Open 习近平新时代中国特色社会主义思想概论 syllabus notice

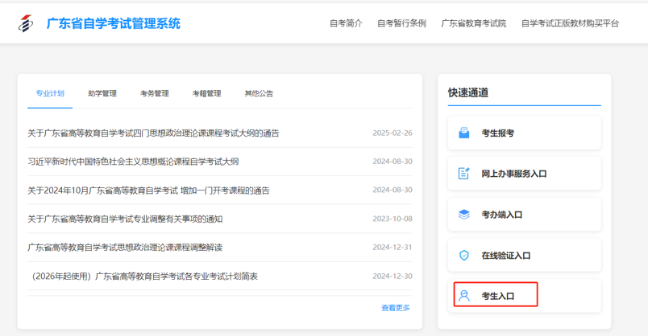(133, 162)
